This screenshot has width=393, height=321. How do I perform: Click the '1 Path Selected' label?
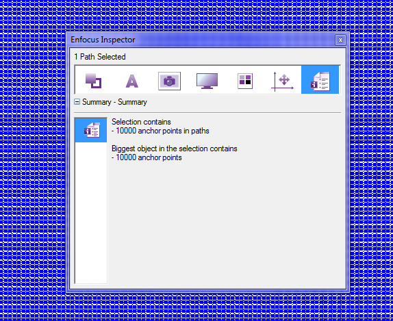(x=100, y=57)
